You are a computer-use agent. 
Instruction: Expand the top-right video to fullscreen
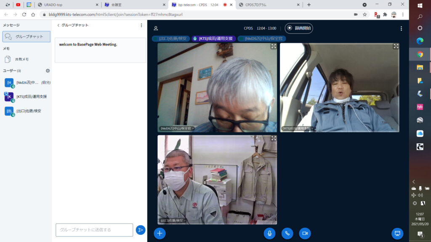point(396,46)
